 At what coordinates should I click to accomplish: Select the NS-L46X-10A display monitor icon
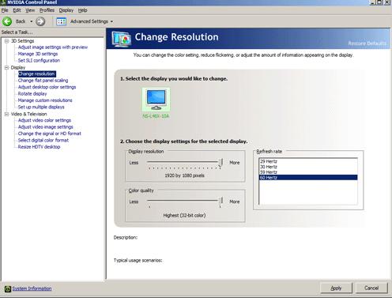tap(156, 100)
